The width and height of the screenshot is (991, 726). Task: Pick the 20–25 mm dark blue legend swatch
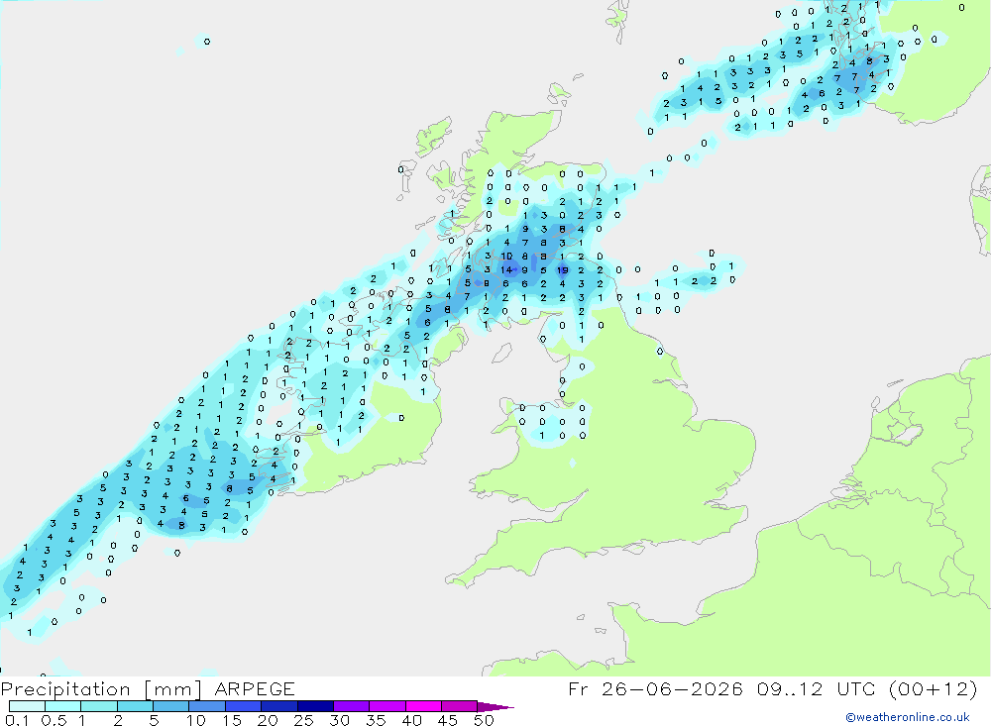click(x=278, y=706)
